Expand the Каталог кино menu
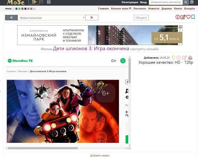Image resolution: width=198 pixels, height=157 pixels. click(x=121, y=9)
